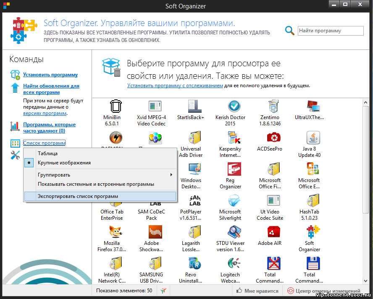Image resolution: width=373 pixels, height=299 pixels.
Task: Click the Install program box icon in Команды
Action: (15, 75)
